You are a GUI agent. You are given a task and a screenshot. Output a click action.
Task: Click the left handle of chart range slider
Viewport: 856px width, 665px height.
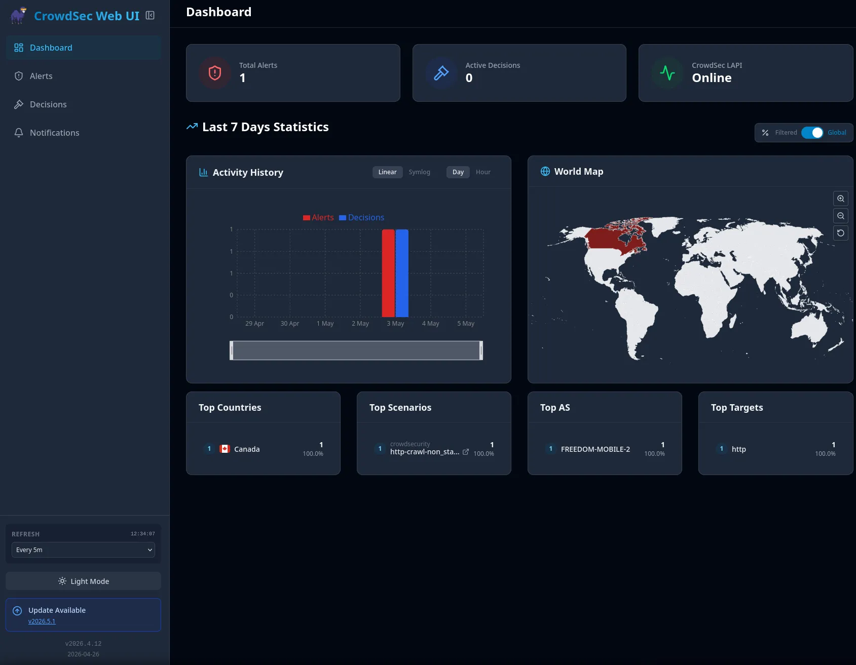click(x=232, y=350)
